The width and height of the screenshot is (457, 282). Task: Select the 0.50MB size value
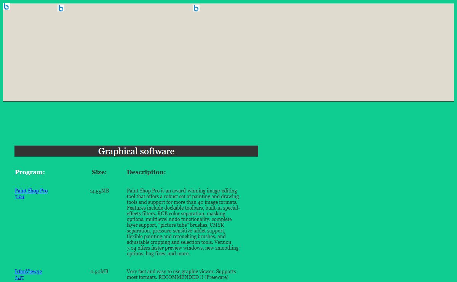[99, 272]
